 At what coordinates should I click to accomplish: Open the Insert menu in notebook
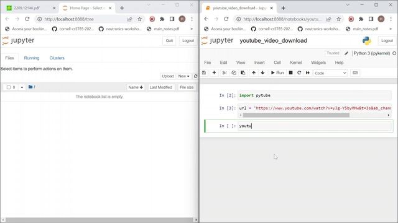pos(259,63)
